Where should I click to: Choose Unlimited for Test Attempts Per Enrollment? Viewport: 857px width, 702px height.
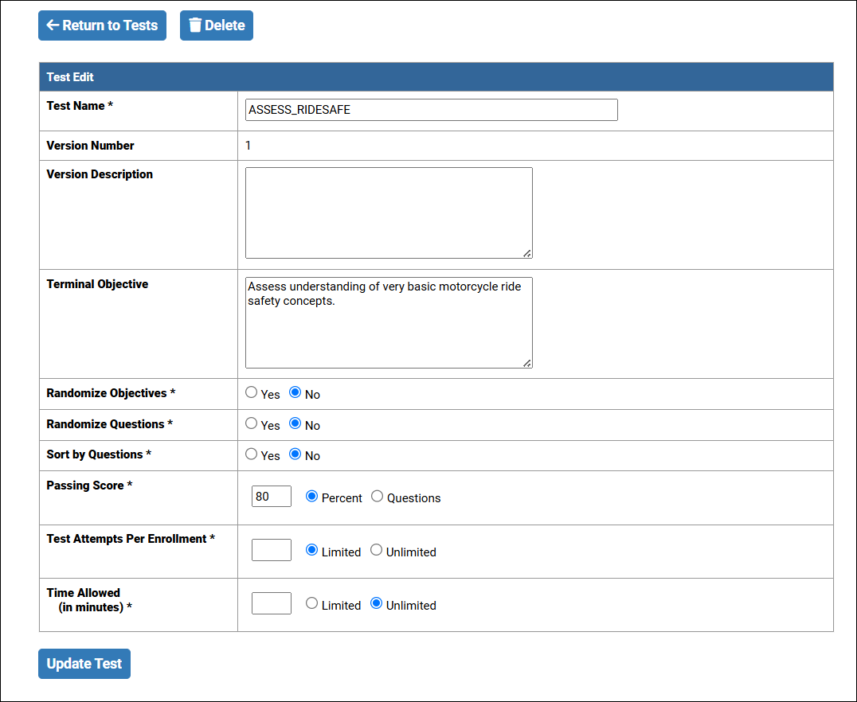pos(377,550)
